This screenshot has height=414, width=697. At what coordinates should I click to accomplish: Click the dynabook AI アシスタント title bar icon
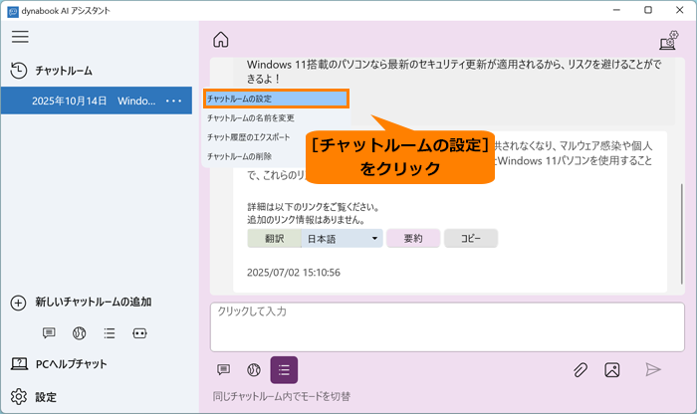[13, 11]
